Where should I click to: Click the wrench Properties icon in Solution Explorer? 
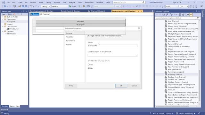[187, 15]
